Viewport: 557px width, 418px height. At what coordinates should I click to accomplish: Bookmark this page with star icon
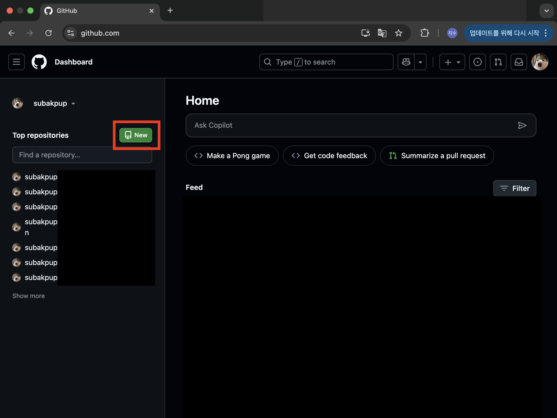[399, 33]
